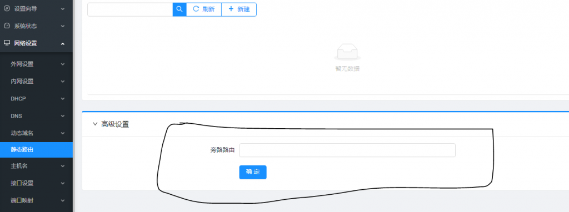
Task: Click the 高级设置 section title
Action: coord(115,124)
